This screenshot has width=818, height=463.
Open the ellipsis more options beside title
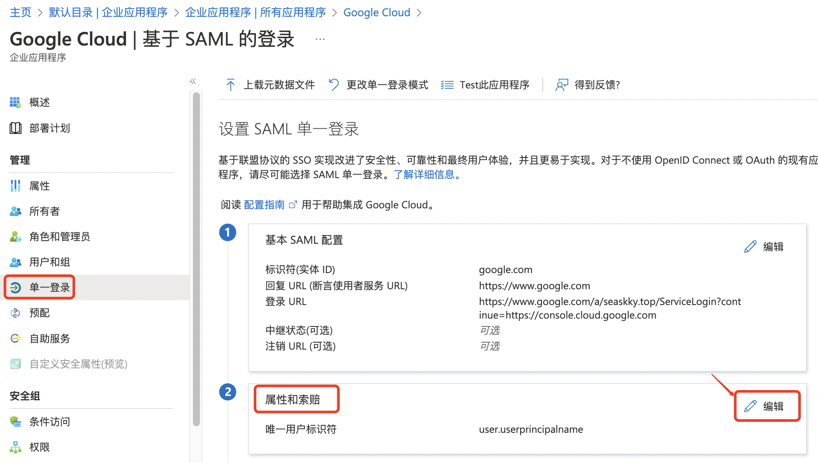(320, 39)
